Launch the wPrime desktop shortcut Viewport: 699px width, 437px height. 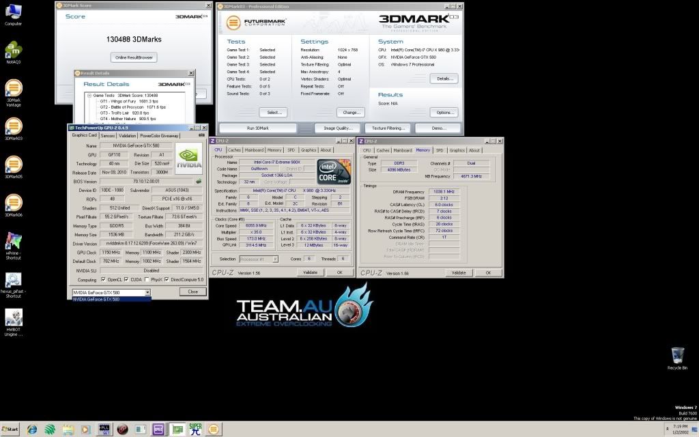tap(14, 242)
